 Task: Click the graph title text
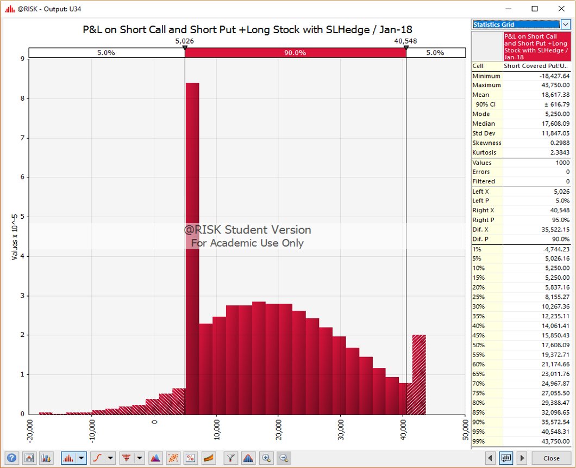click(247, 29)
